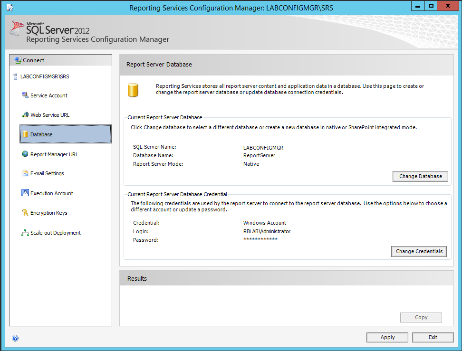Viewport: 462px width, 351px height.
Task: Click the ReportServer database name value
Action: 259,155
